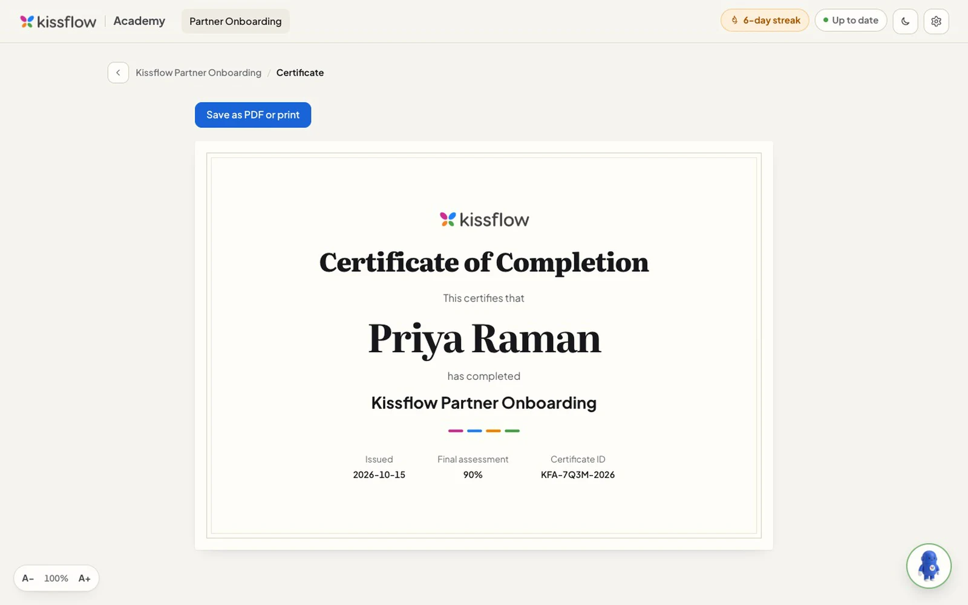Click the Kissflow logo on the certificate
The image size is (968, 605).
point(484,220)
